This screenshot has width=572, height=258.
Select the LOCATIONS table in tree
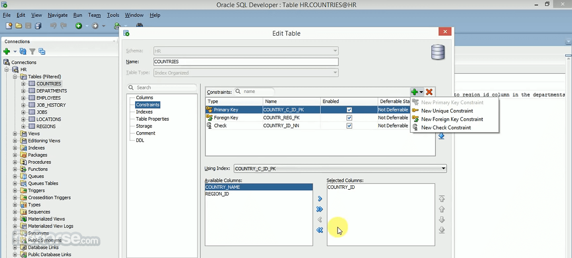click(x=48, y=119)
